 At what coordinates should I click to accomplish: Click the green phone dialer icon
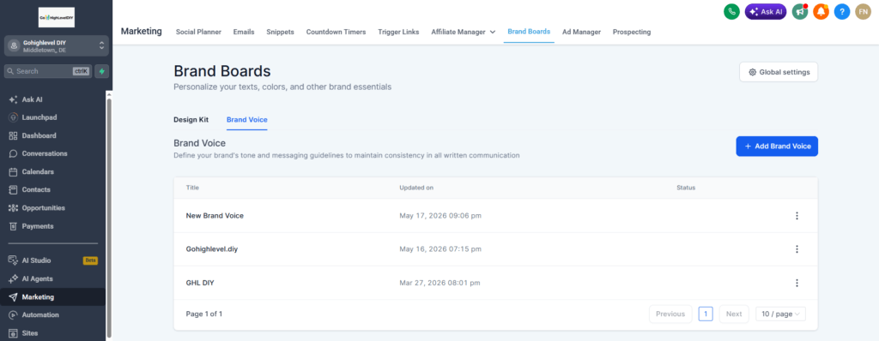click(x=731, y=11)
